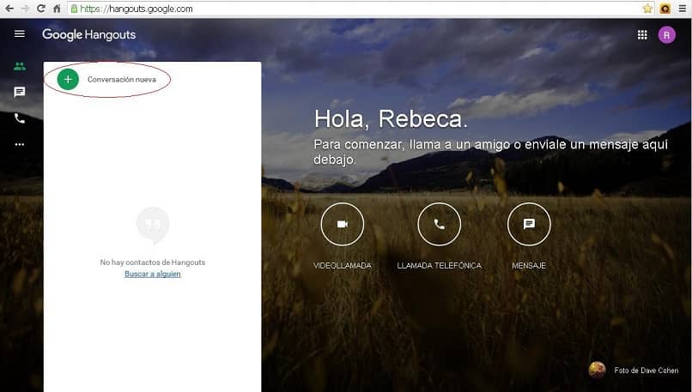The width and height of the screenshot is (692, 392).
Task: Click the browser Back arrow
Action: pos(9,9)
